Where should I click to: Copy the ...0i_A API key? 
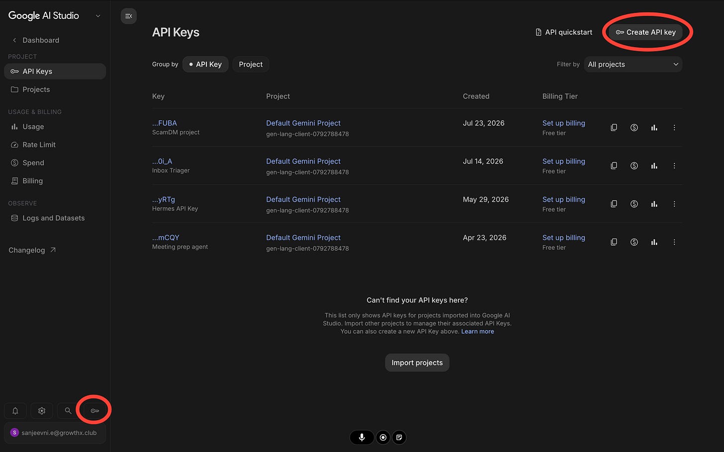tap(614, 166)
